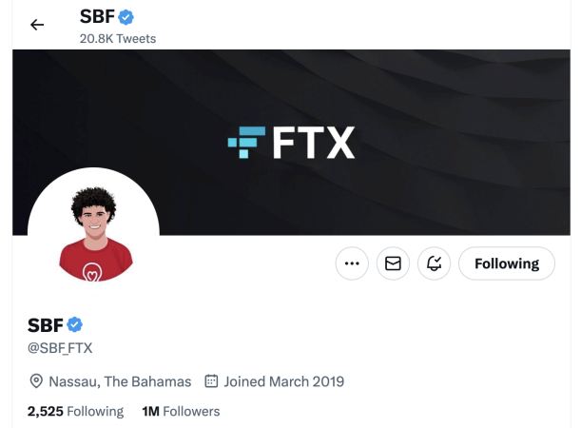Viewport: 581px width, 428px height.
Task: Click the Following button to unfollow
Action: click(x=507, y=263)
